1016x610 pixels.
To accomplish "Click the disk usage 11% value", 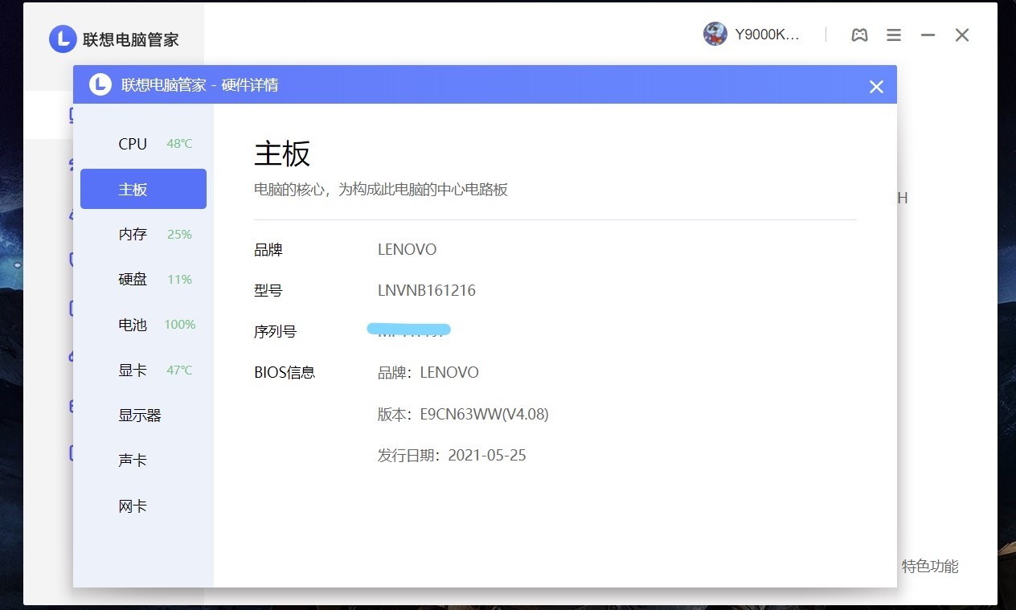I will pyautogui.click(x=179, y=280).
